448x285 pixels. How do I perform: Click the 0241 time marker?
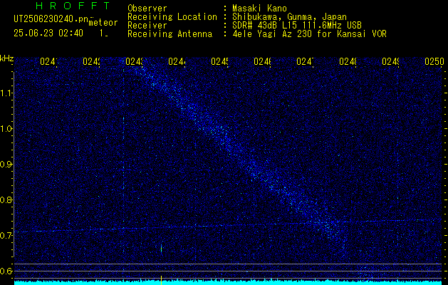pos(49,61)
